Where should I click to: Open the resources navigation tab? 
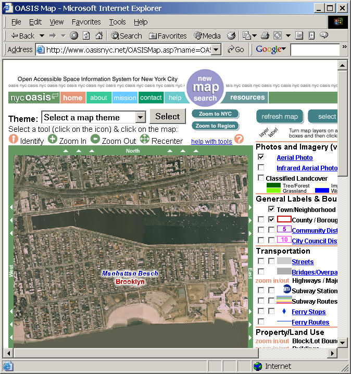pyautogui.click(x=247, y=97)
